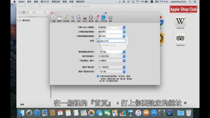210x118 pixels.
Task: Click the Wi-Fi status icon in menu bar
Action: (x=137, y=2)
